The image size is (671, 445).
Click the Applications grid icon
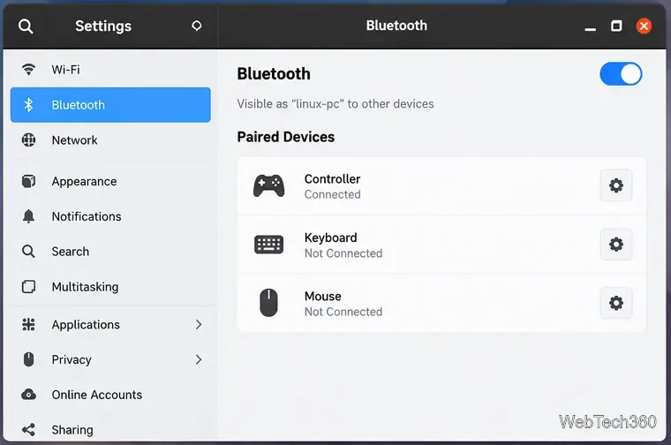coord(28,324)
